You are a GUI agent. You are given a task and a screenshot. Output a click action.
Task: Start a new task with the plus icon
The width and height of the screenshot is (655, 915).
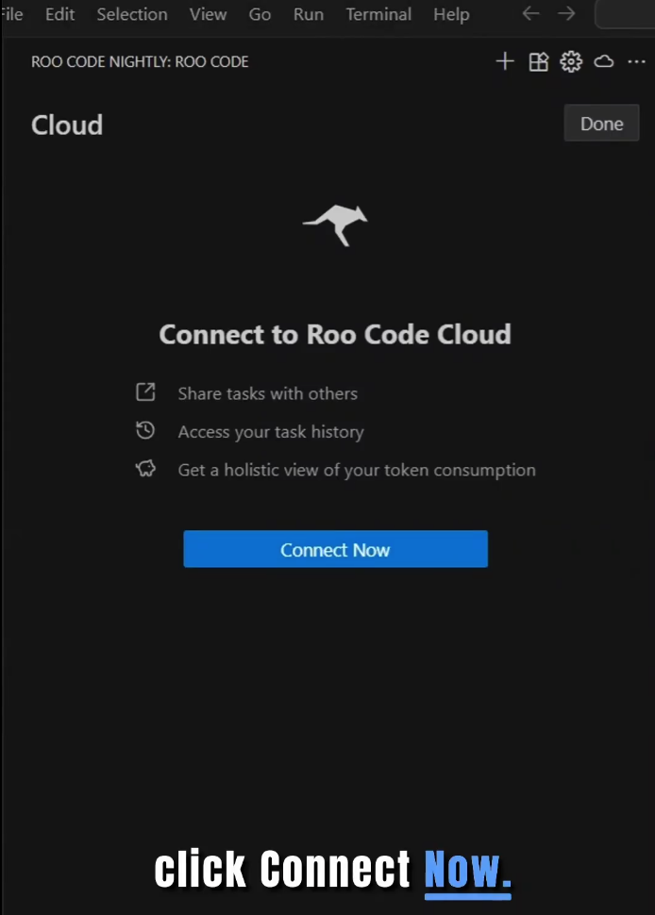tap(505, 61)
